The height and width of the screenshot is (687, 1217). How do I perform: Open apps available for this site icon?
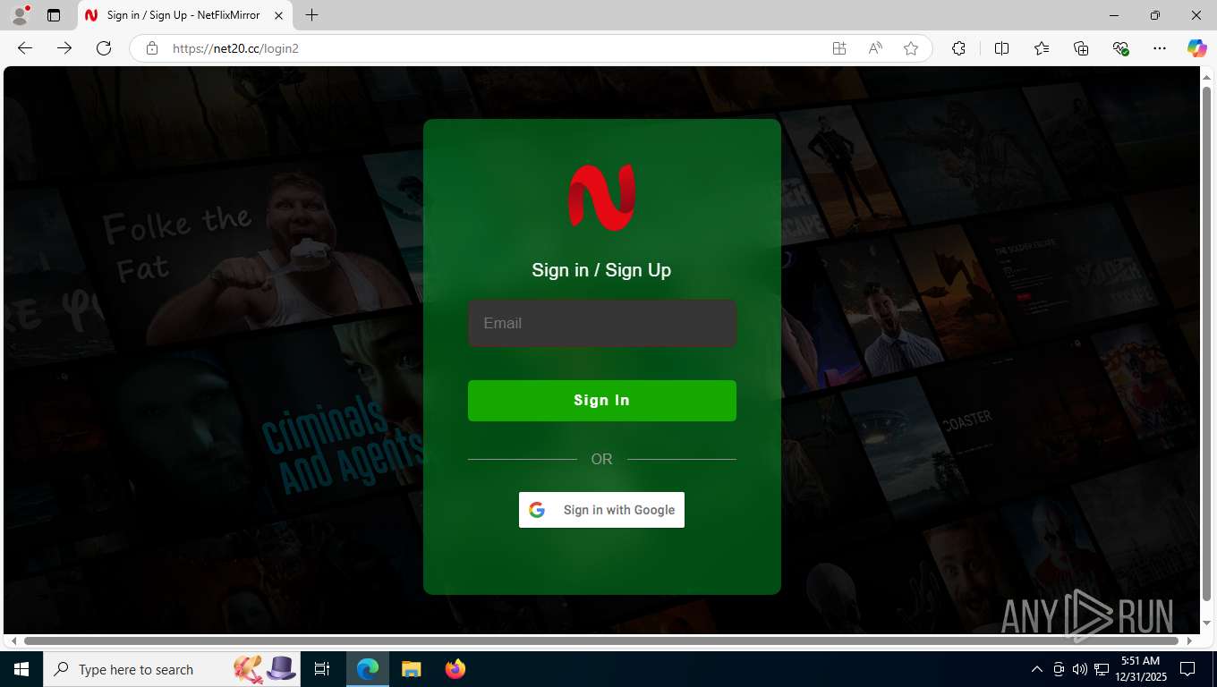pos(839,48)
